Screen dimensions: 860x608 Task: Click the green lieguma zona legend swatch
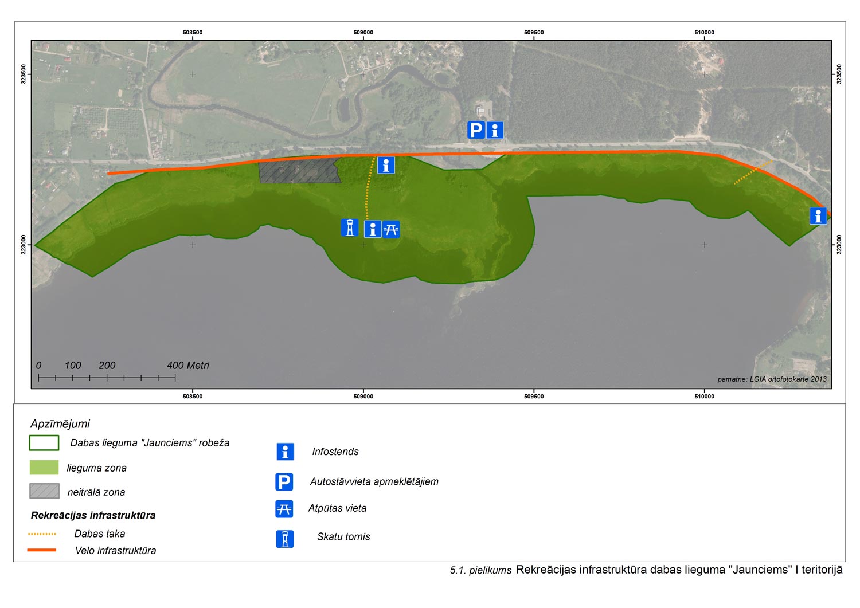coord(44,468)
